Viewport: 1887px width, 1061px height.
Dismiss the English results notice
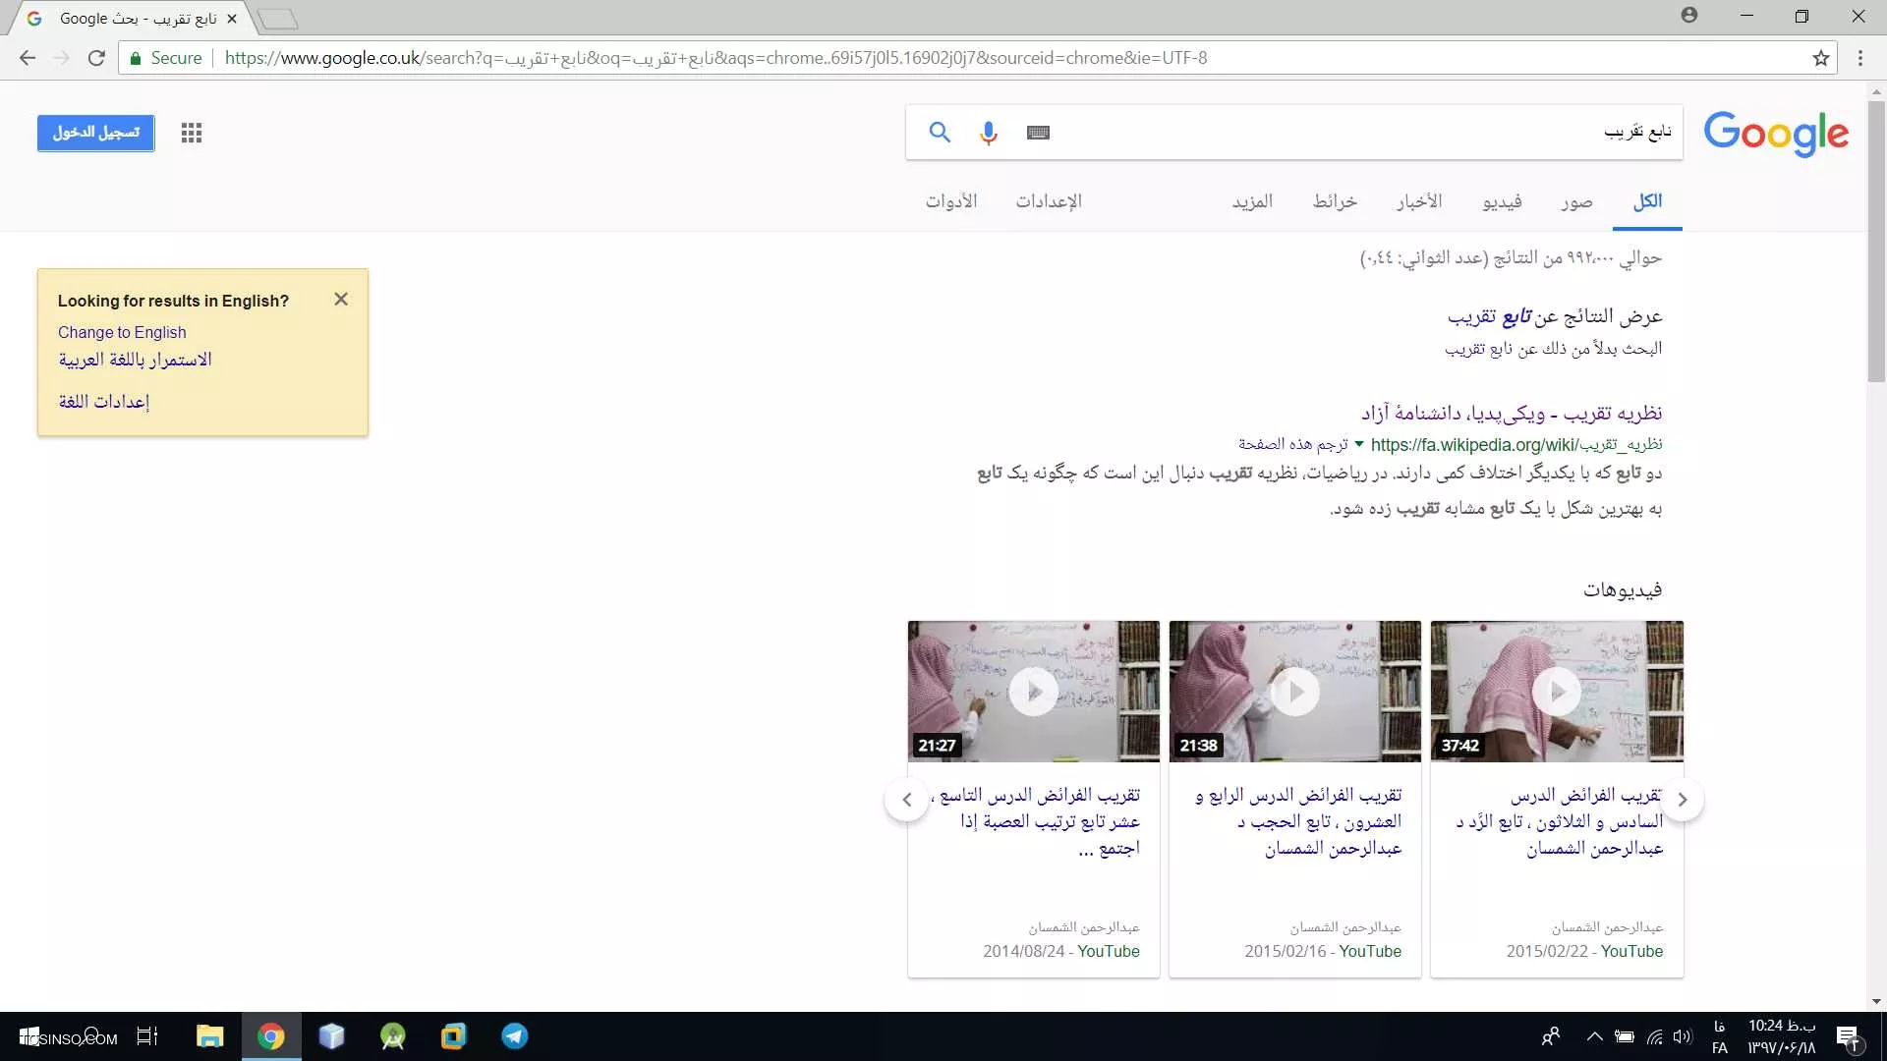pyautogui.click(x=341, y=299)
